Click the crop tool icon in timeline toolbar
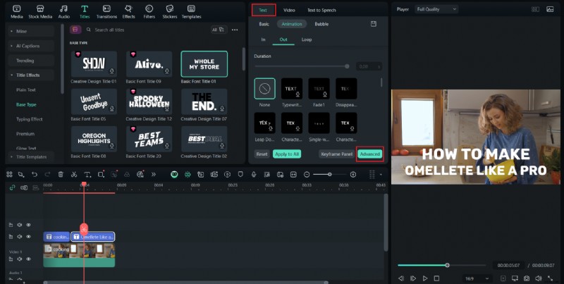 tap(101, 174)
